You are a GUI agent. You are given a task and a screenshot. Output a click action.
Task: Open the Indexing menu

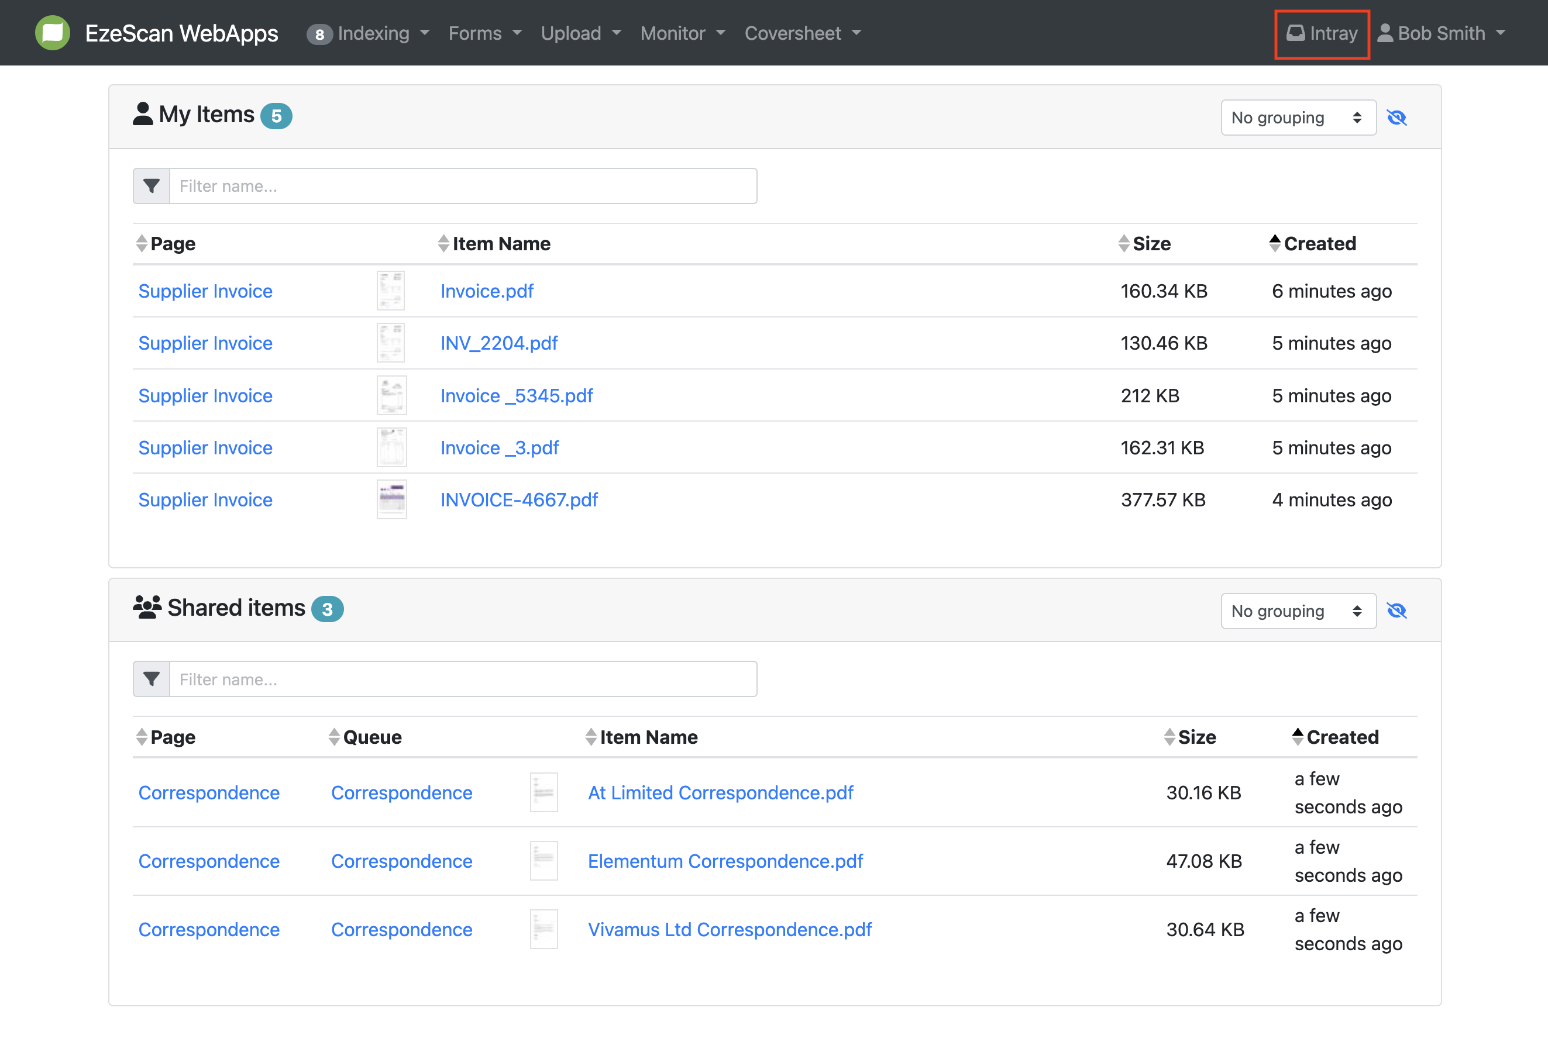click(374, 33)
